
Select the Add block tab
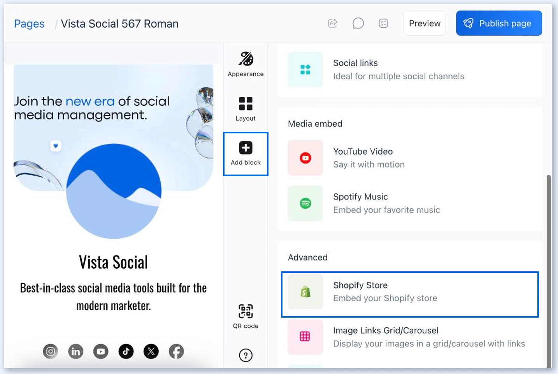tap(246, 154)
